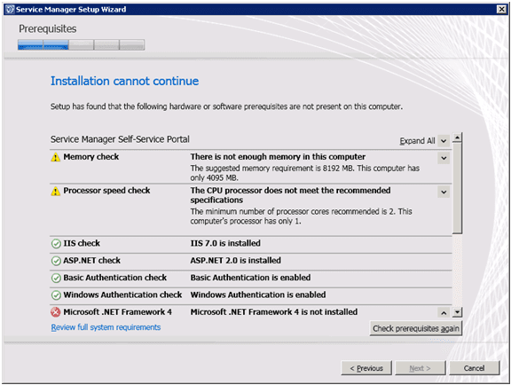This screenshot has height=385, width=511.
Task: Click the prerequisites list scrollbar thumb
Action: 457,188
